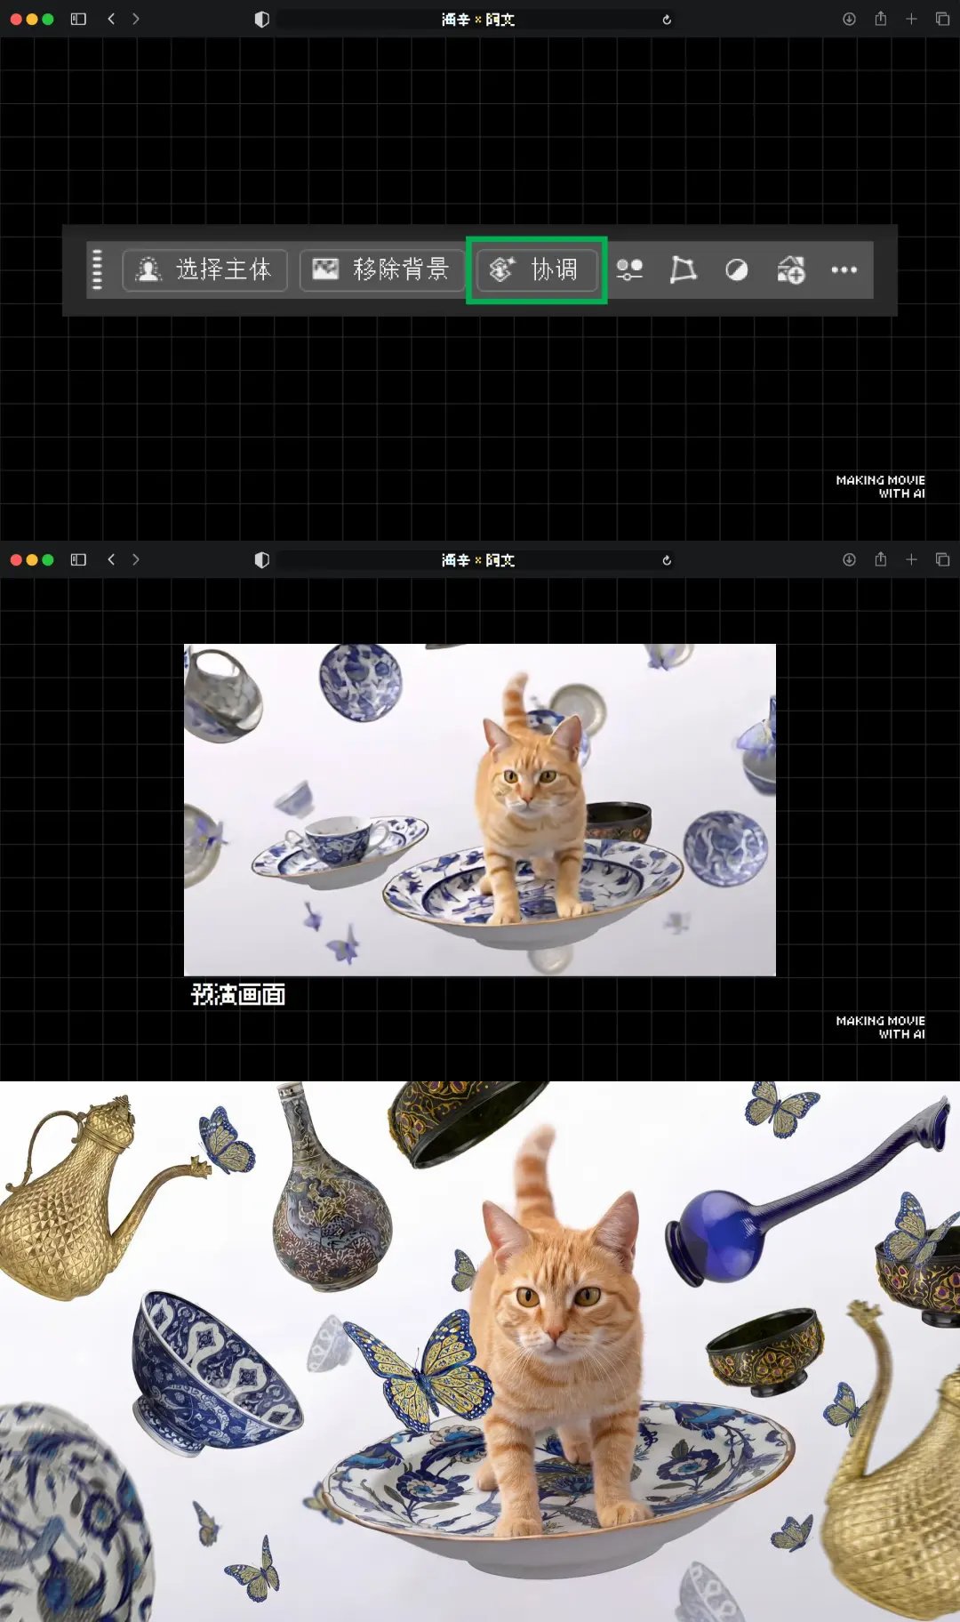Add a new tab with plus in the upper browser window
960x1622 pixels.
911,19
